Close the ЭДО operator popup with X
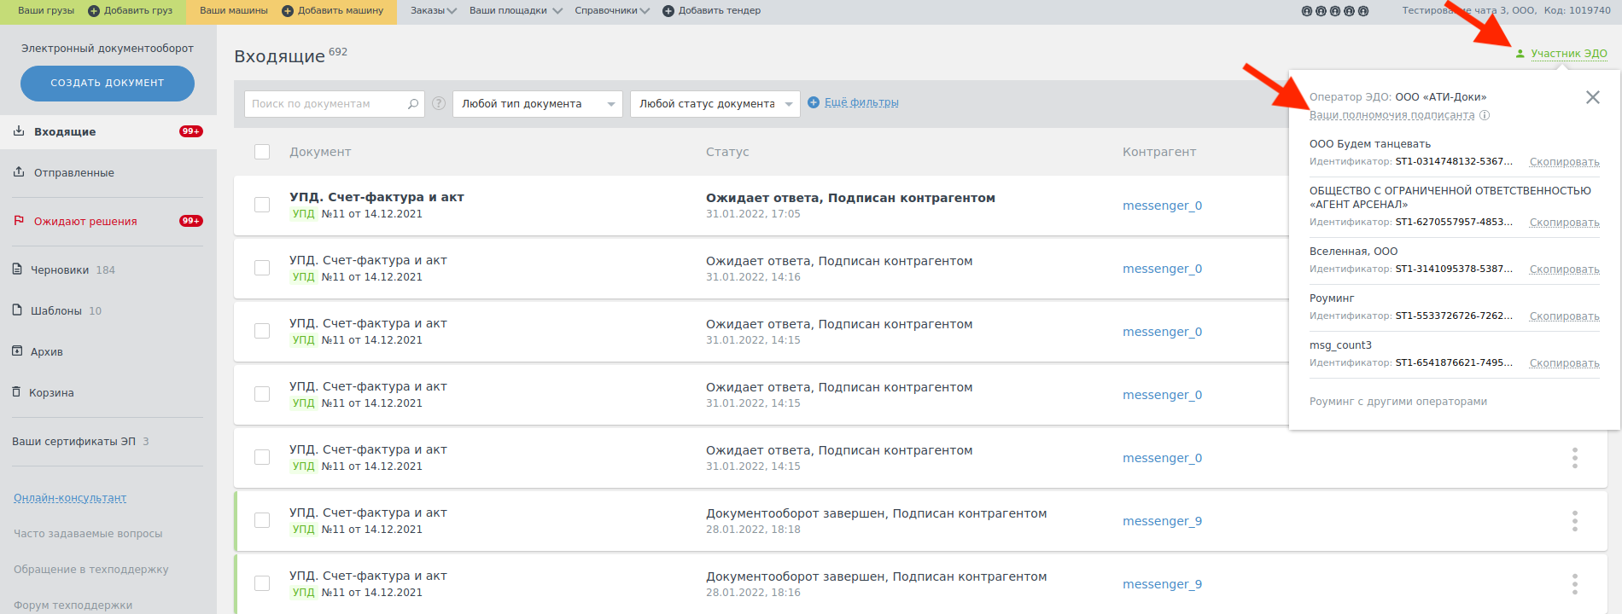The width and height of the screenshot is (1622, 614). (x=1593, y=97)
